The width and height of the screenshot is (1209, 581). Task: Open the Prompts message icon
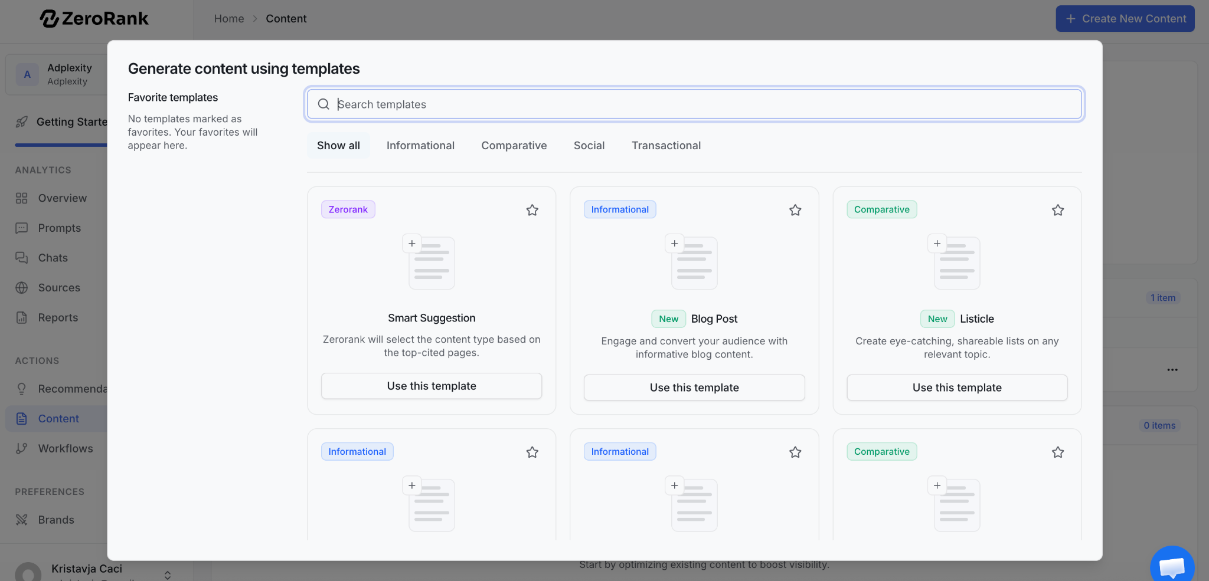[22, 228]
